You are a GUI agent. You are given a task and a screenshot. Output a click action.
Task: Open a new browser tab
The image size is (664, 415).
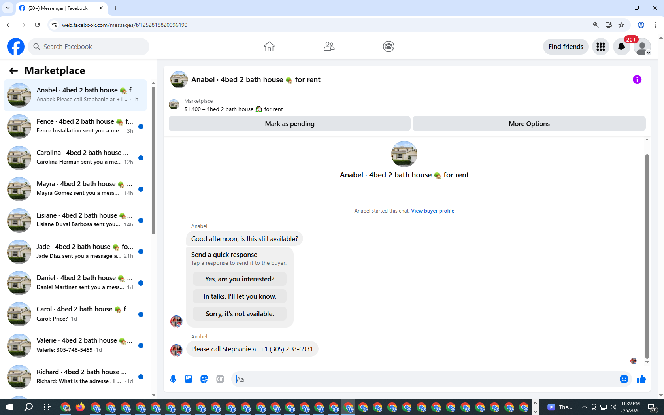(115, 8)
